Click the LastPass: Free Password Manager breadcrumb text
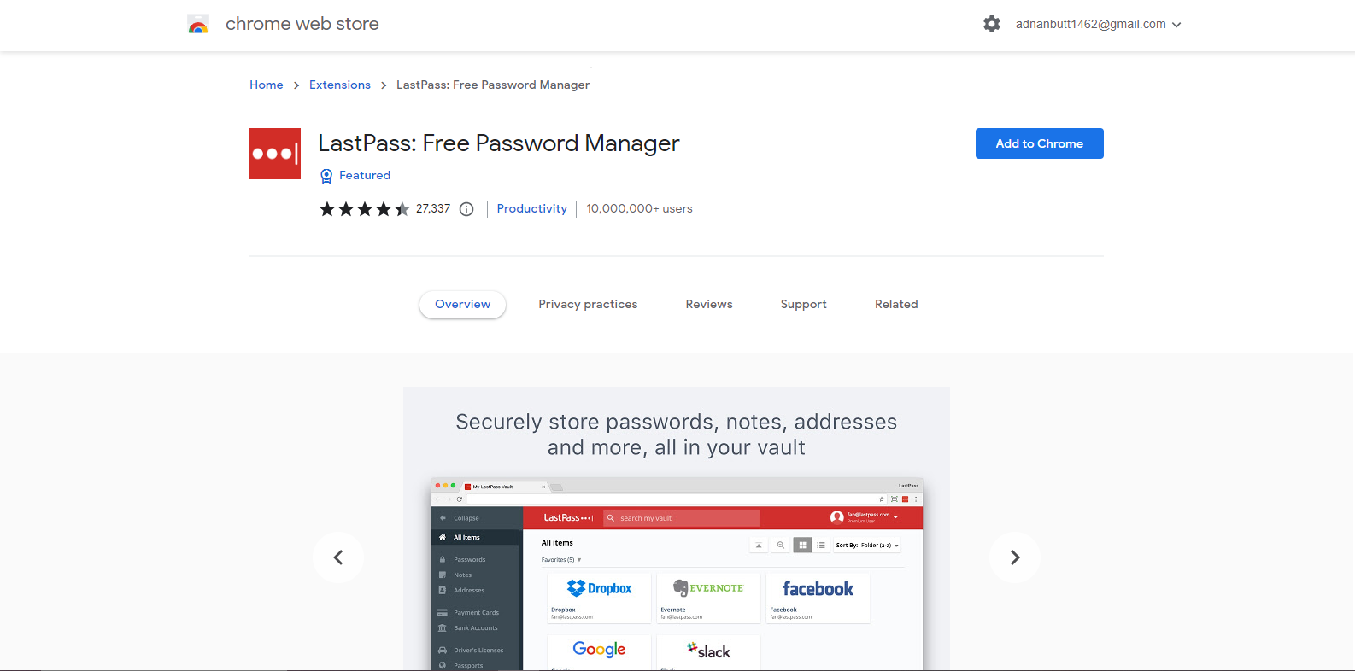The height and width of the screenshot is (671, 1355). click(493, 85)
